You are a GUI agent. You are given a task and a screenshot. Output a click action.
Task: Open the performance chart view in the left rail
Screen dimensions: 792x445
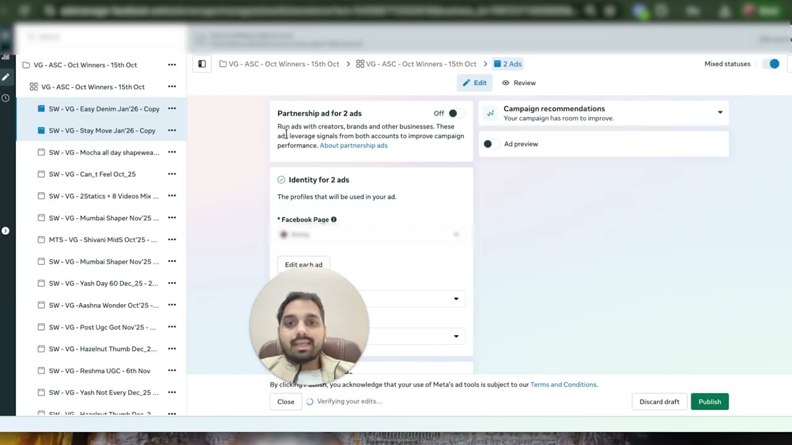(x=6, y=57)
